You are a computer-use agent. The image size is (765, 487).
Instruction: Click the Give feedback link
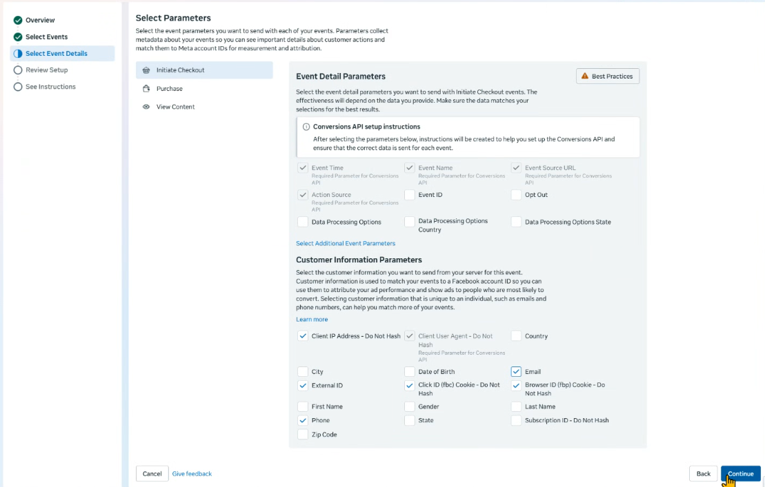[x=192, y=474]
